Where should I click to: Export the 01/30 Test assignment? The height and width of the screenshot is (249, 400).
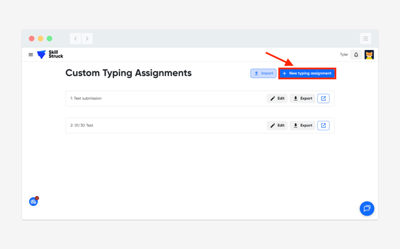point(303,126)
